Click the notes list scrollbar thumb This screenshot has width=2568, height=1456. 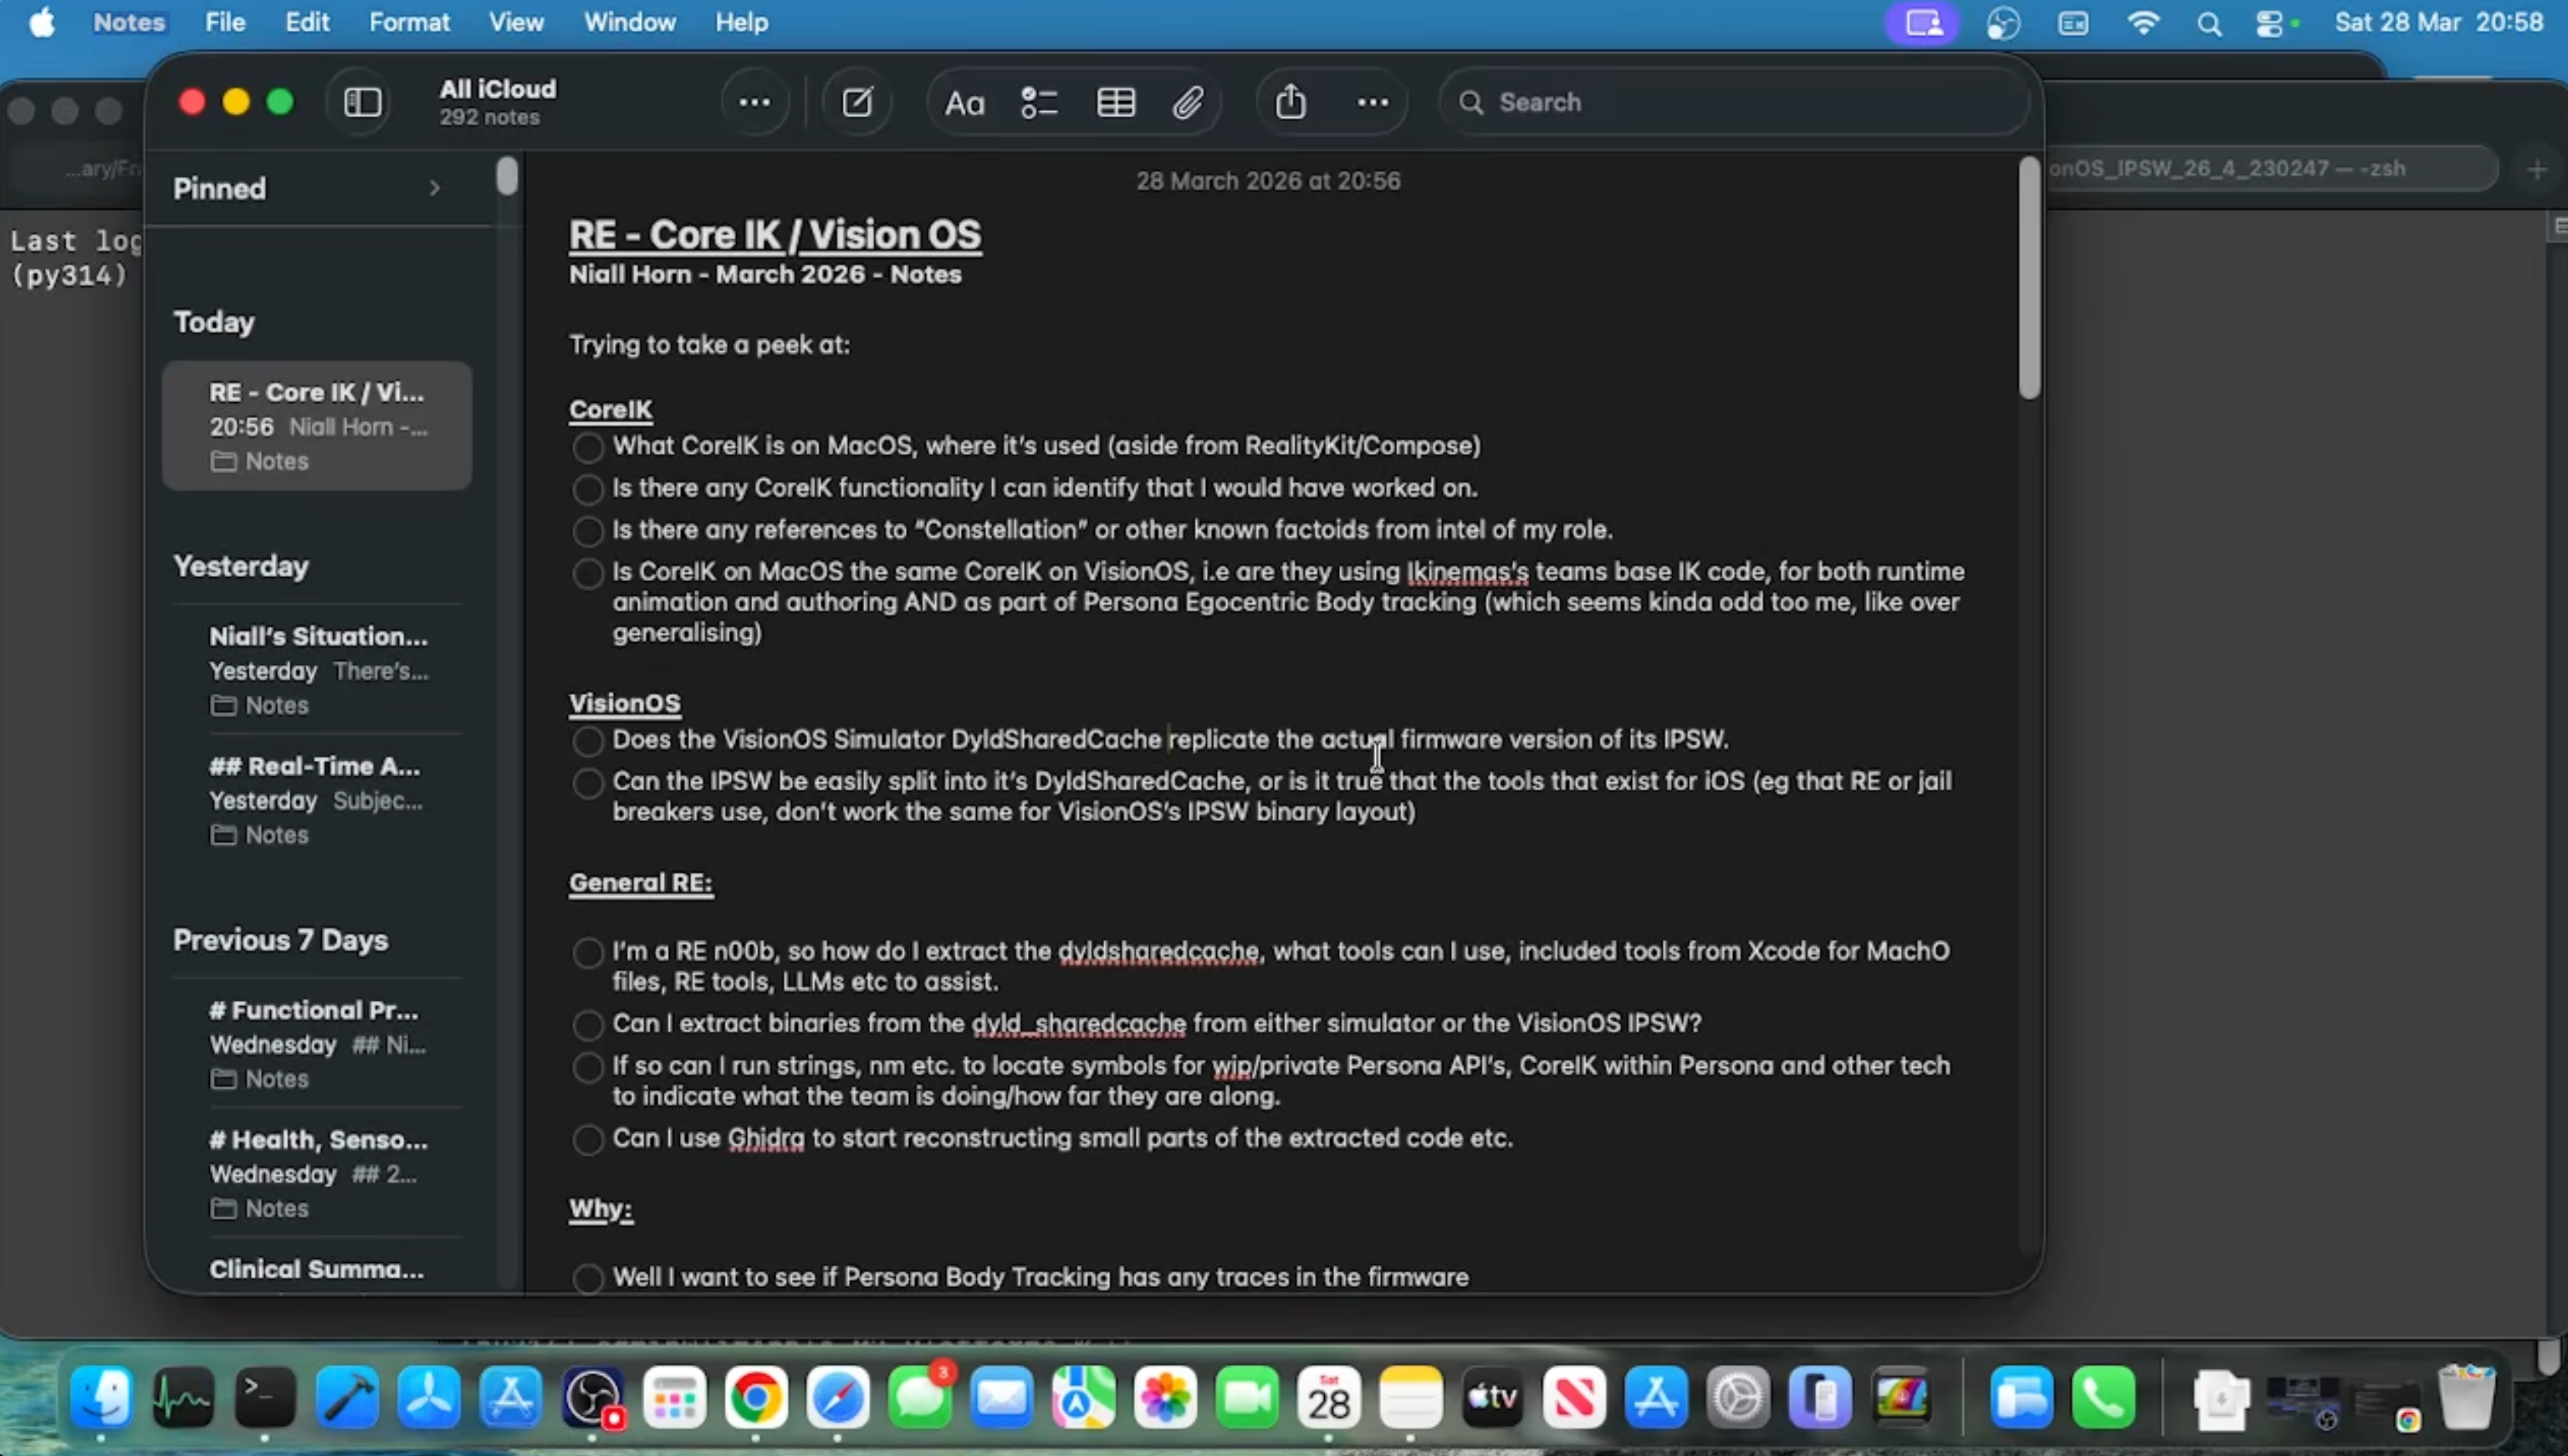pyautogui.click(x=507, y=176)
